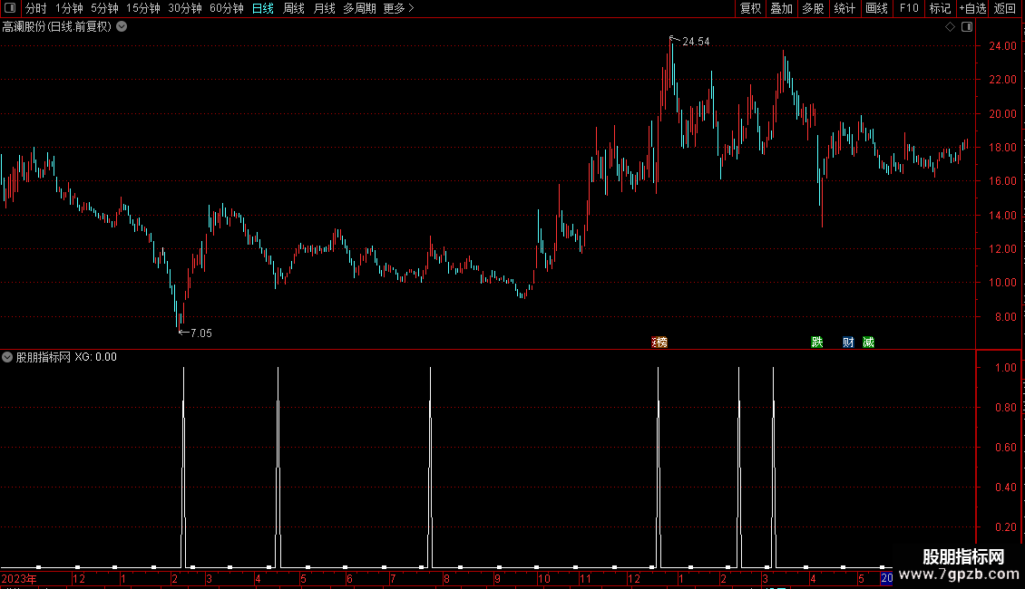
Task: Click the 16.00 price axis value
Action: tap(1002, 181)
